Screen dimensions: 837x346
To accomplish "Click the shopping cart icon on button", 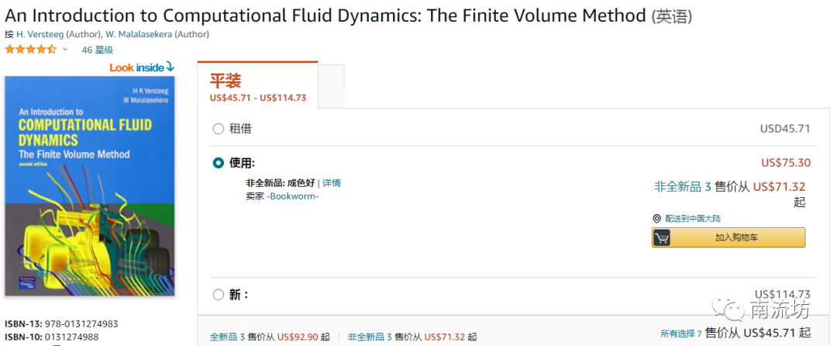I will point(662,238).
